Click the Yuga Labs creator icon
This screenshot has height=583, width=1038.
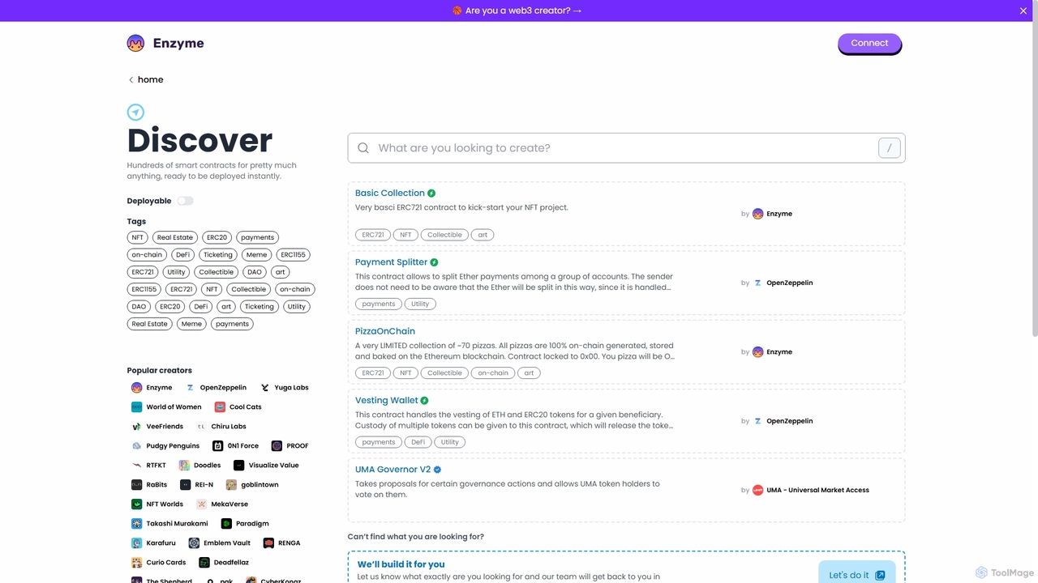tap(265, 388)
